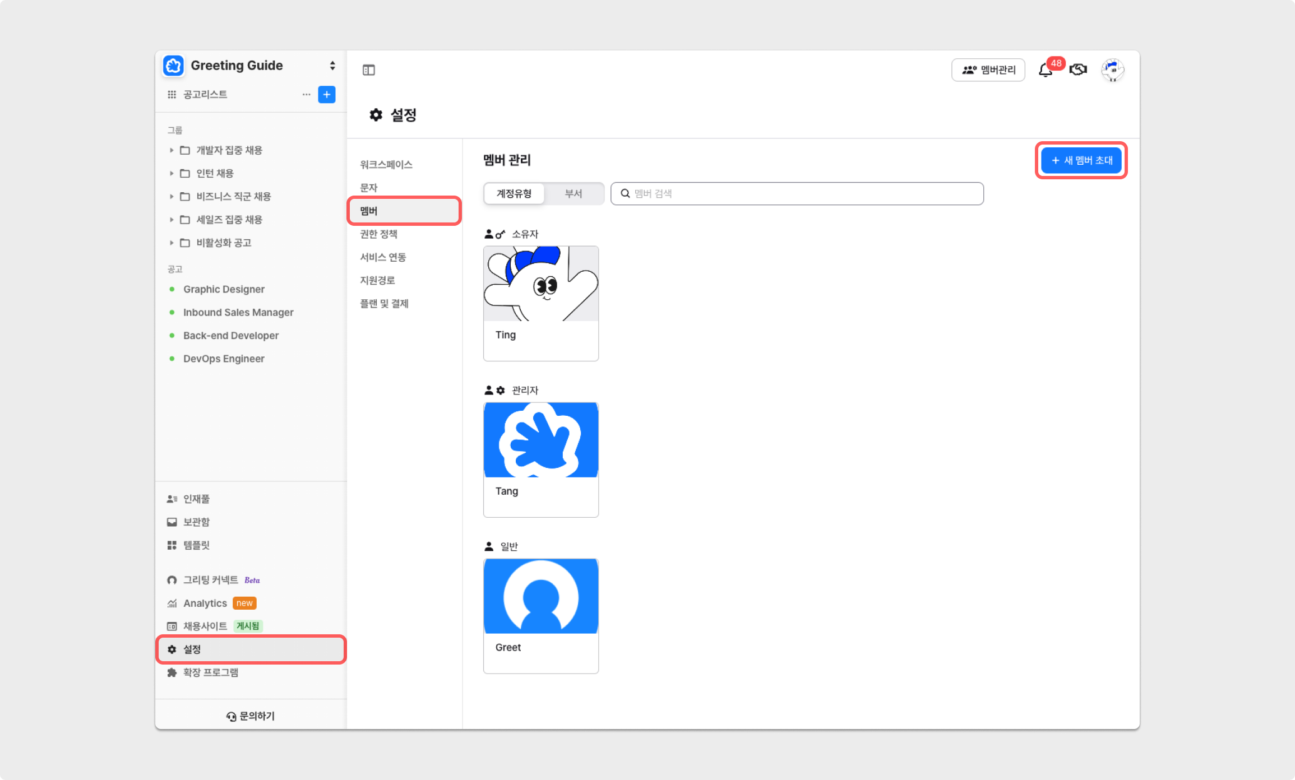Screen dimensions: 1295x780
Task: Click the 멤버 검색 search field
Action: [796, 193]
